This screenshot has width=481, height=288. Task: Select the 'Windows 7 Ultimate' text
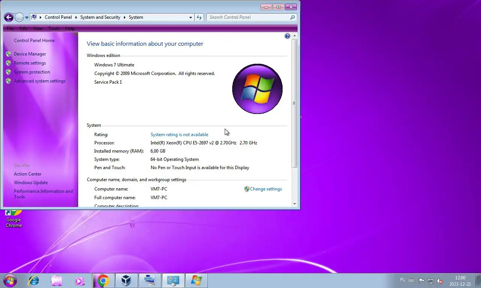[114, 65]
